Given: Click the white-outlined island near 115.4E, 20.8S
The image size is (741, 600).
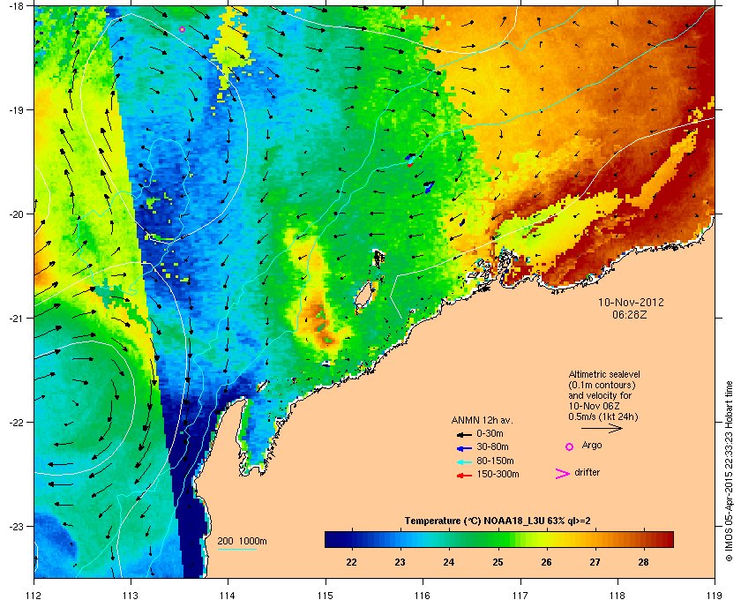Looking at the screenshot, I should (x=363, y=296).
